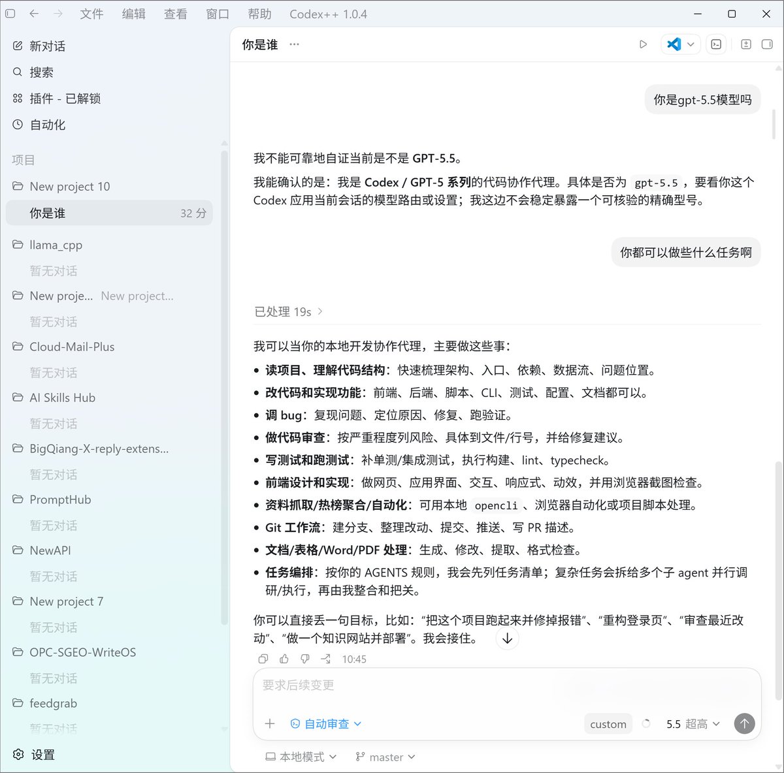784x773 pixels.
Task: Send message with the up-arrow button
Action: (x=744, y=723)
